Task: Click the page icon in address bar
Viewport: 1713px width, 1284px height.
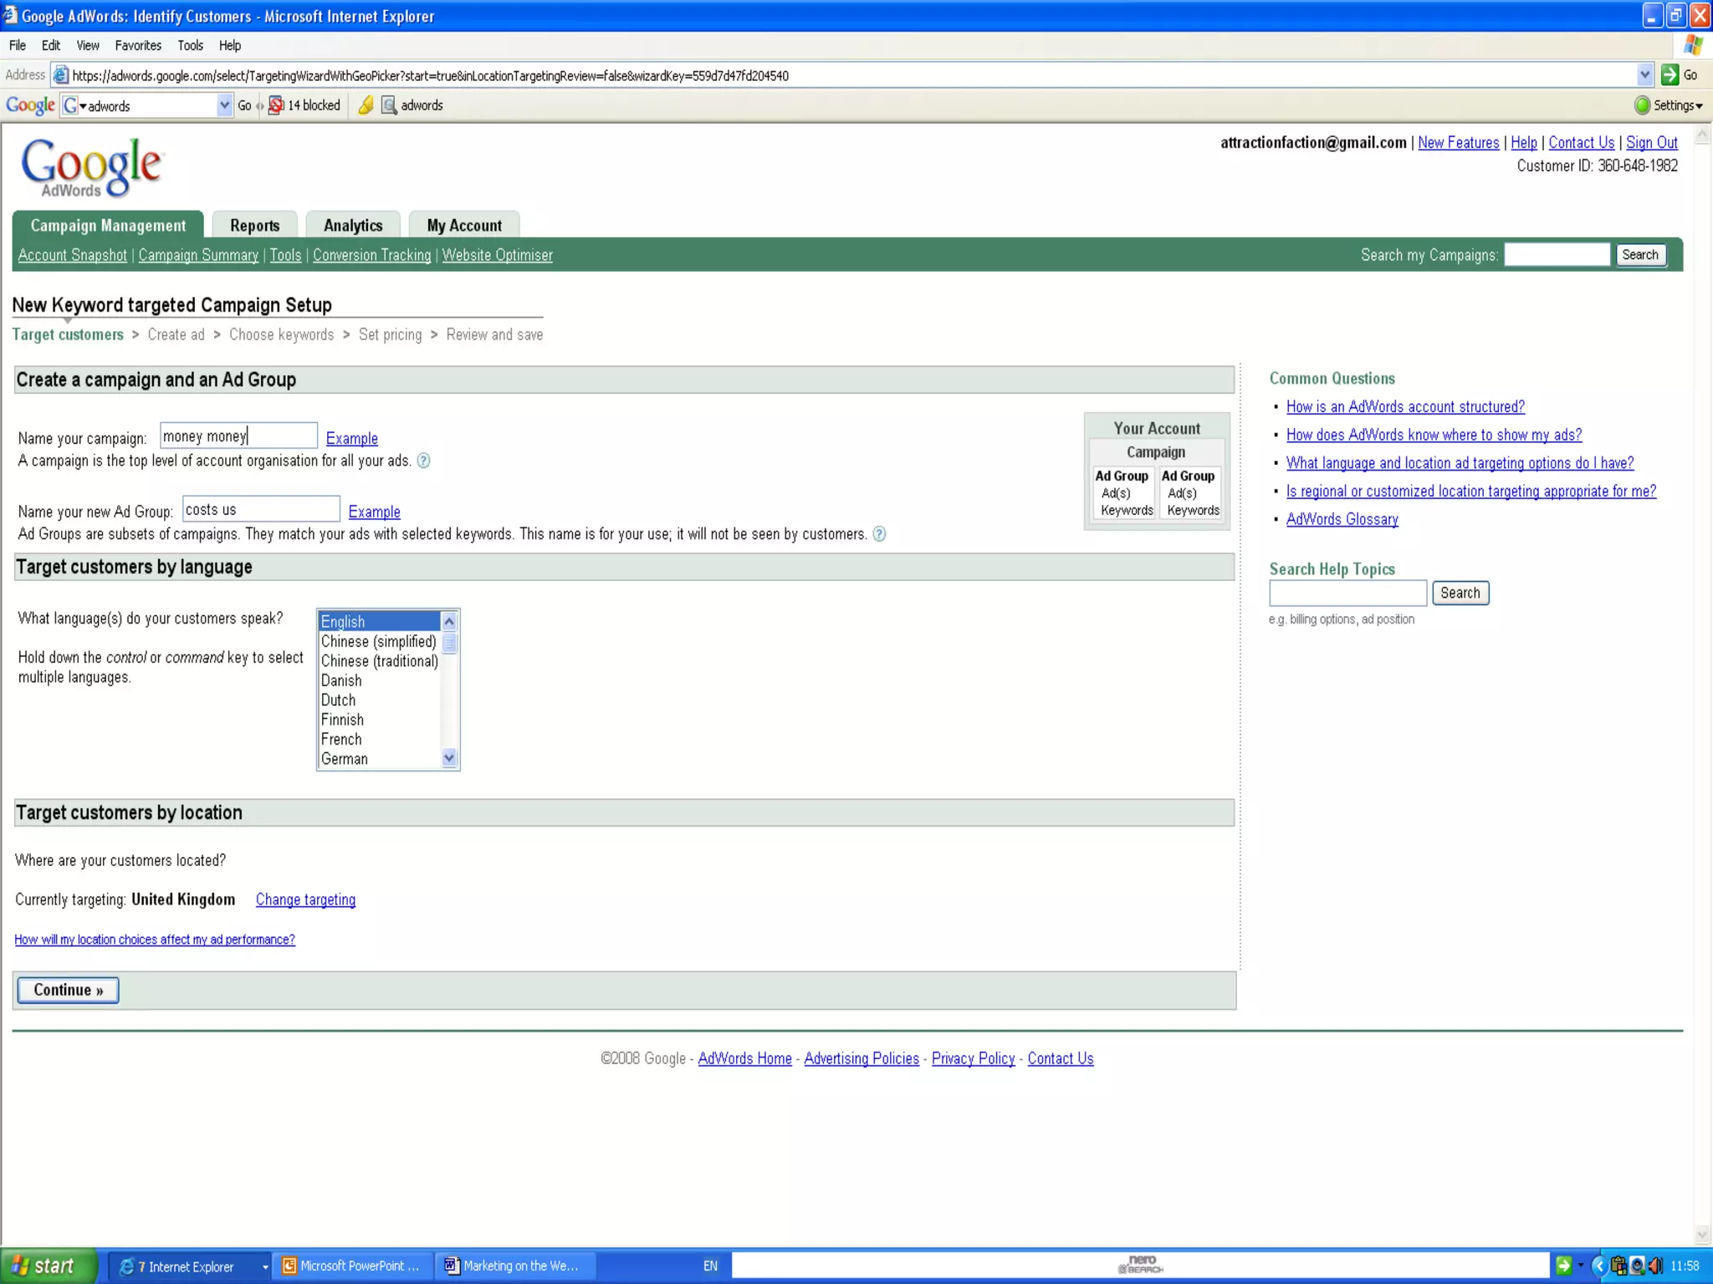Action: 60,75
